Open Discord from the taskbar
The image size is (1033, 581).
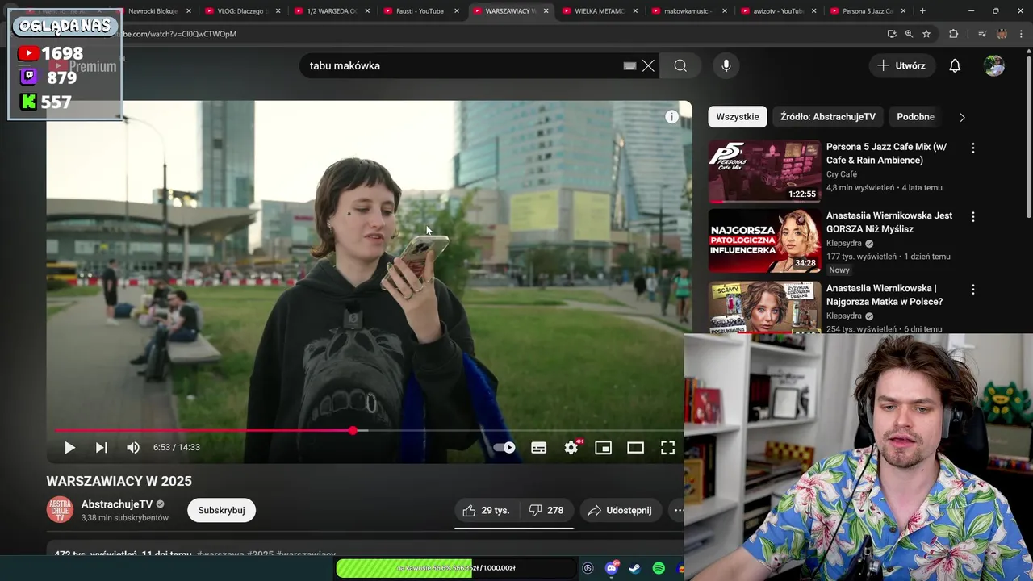tap(612, 568)
